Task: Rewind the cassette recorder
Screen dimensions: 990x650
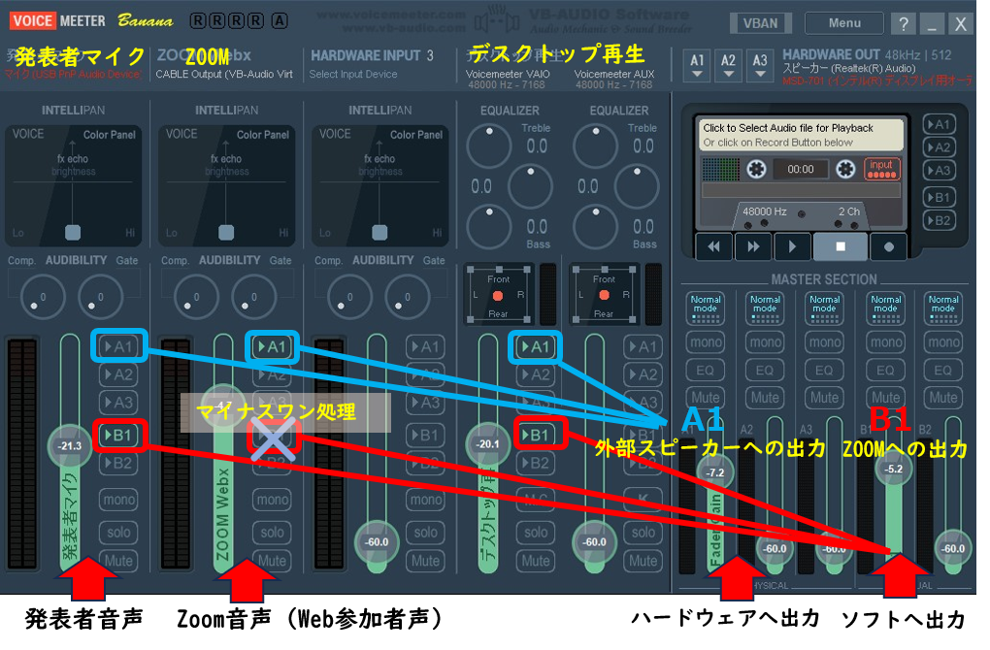Action: [x=714, y=246]
